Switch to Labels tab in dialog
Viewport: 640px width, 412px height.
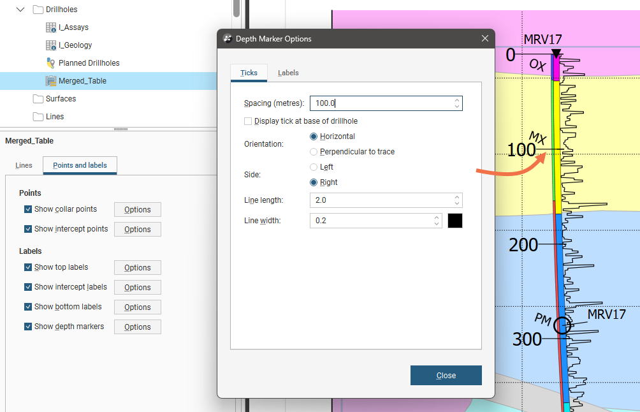288,73
